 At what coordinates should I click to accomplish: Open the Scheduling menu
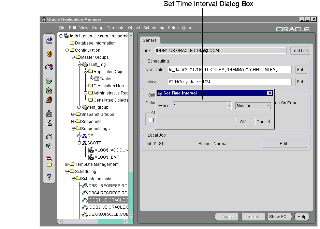click(x=154, y=28)
